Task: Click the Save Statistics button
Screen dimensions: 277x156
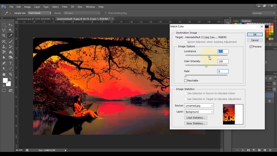Action: (196, 123)
